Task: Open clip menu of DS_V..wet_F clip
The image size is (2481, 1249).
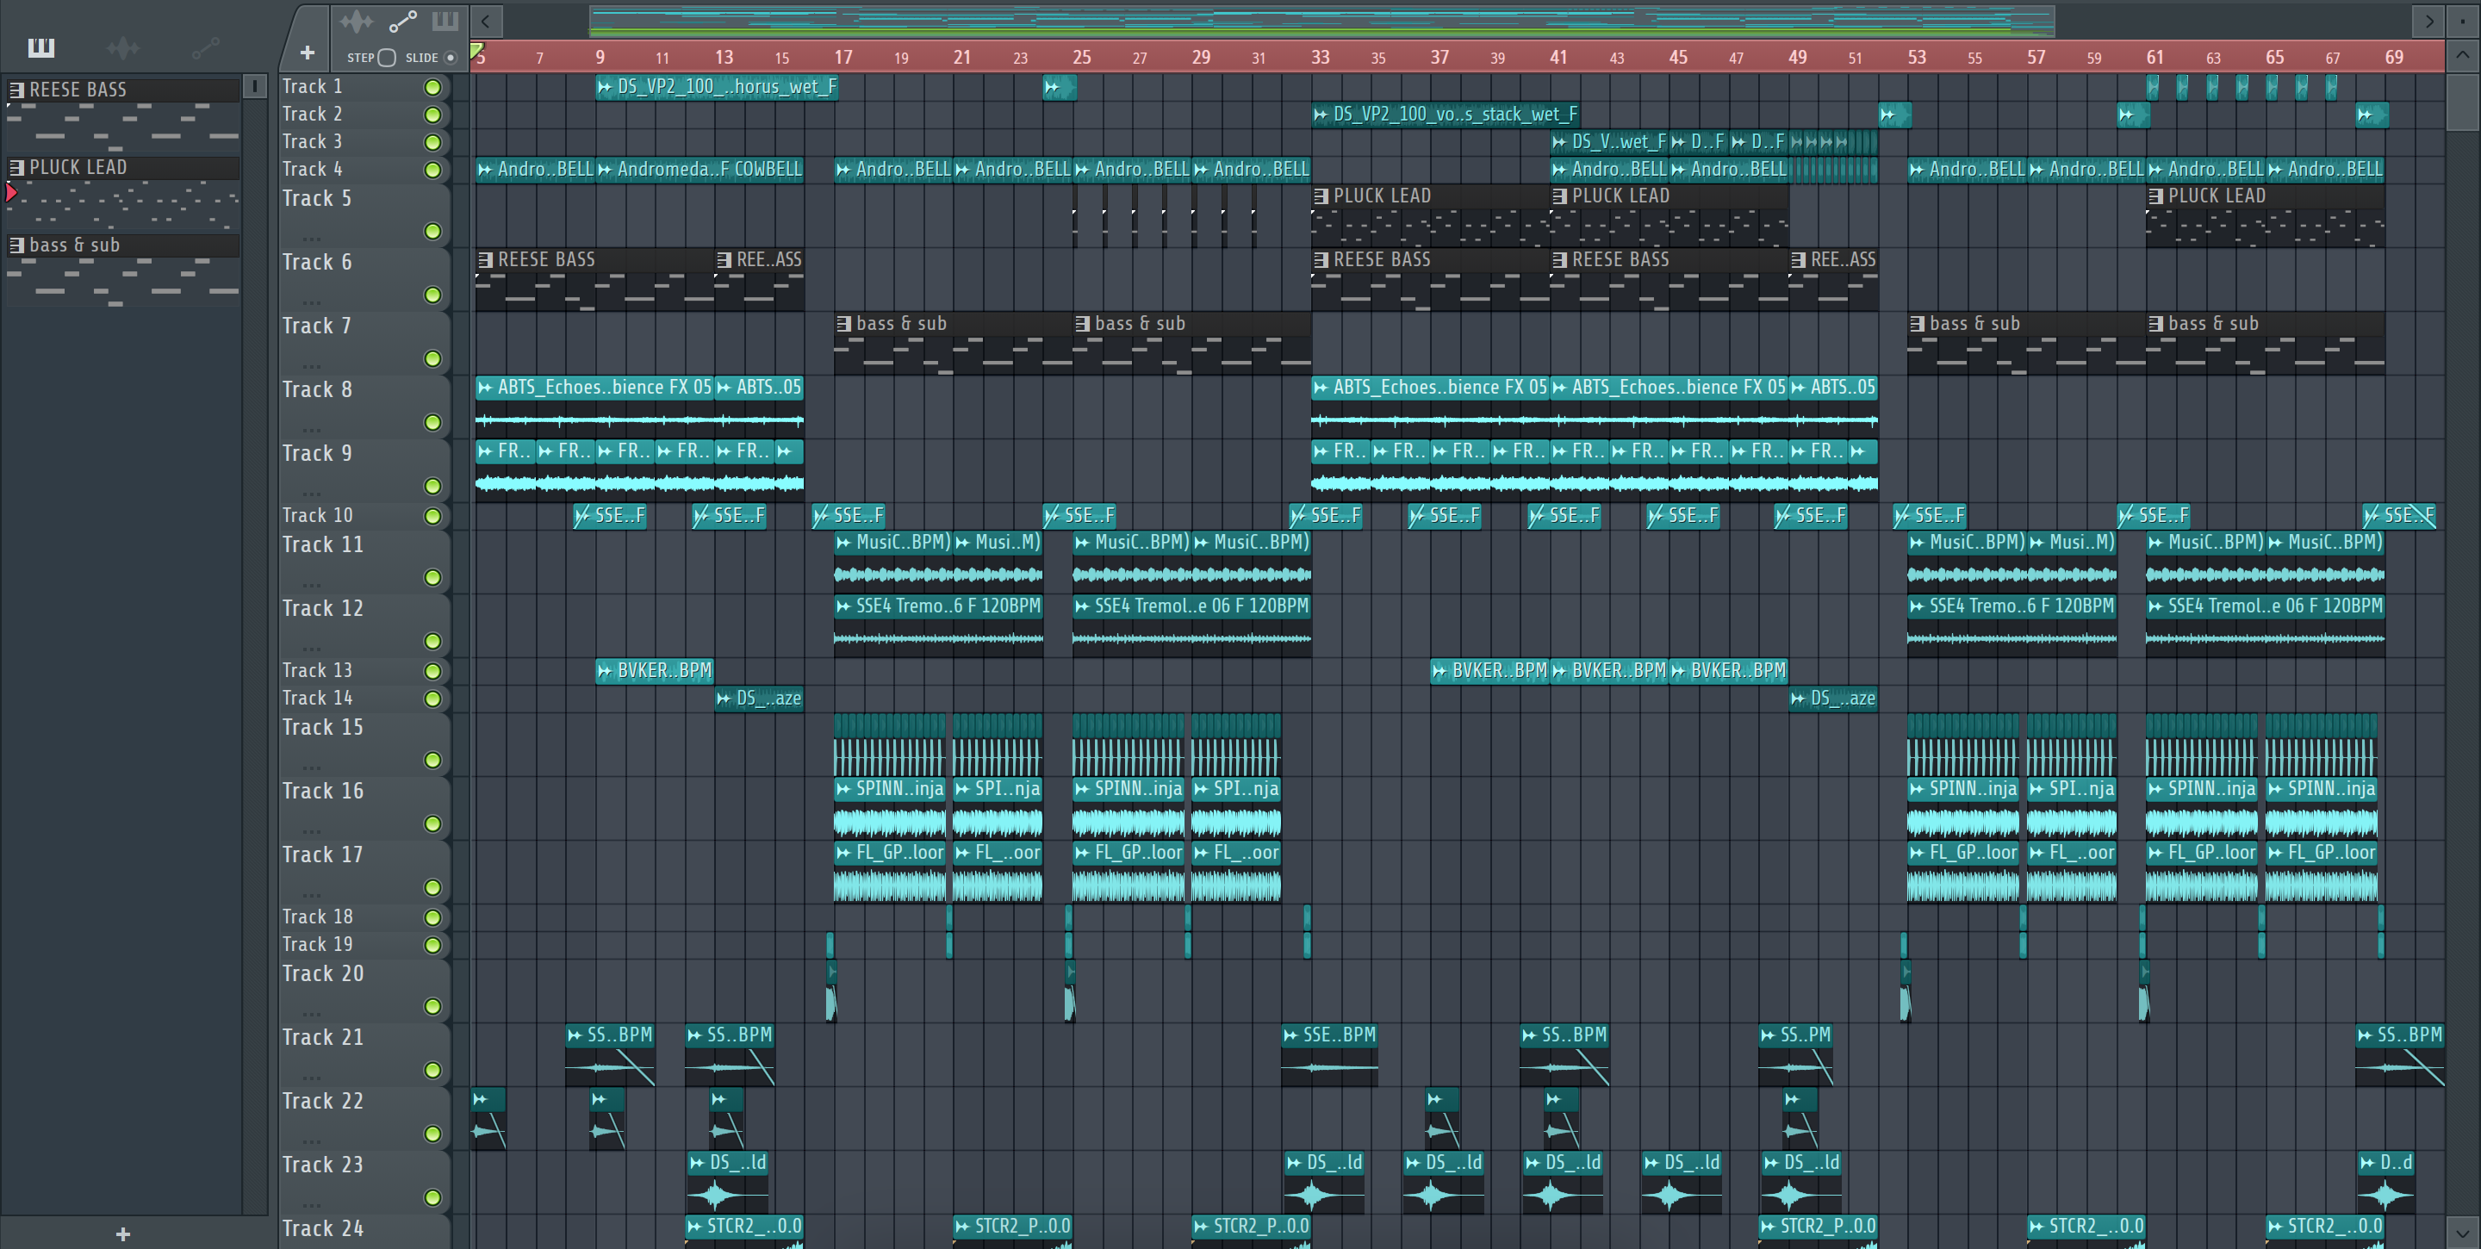Action: tap(1559, 142)
